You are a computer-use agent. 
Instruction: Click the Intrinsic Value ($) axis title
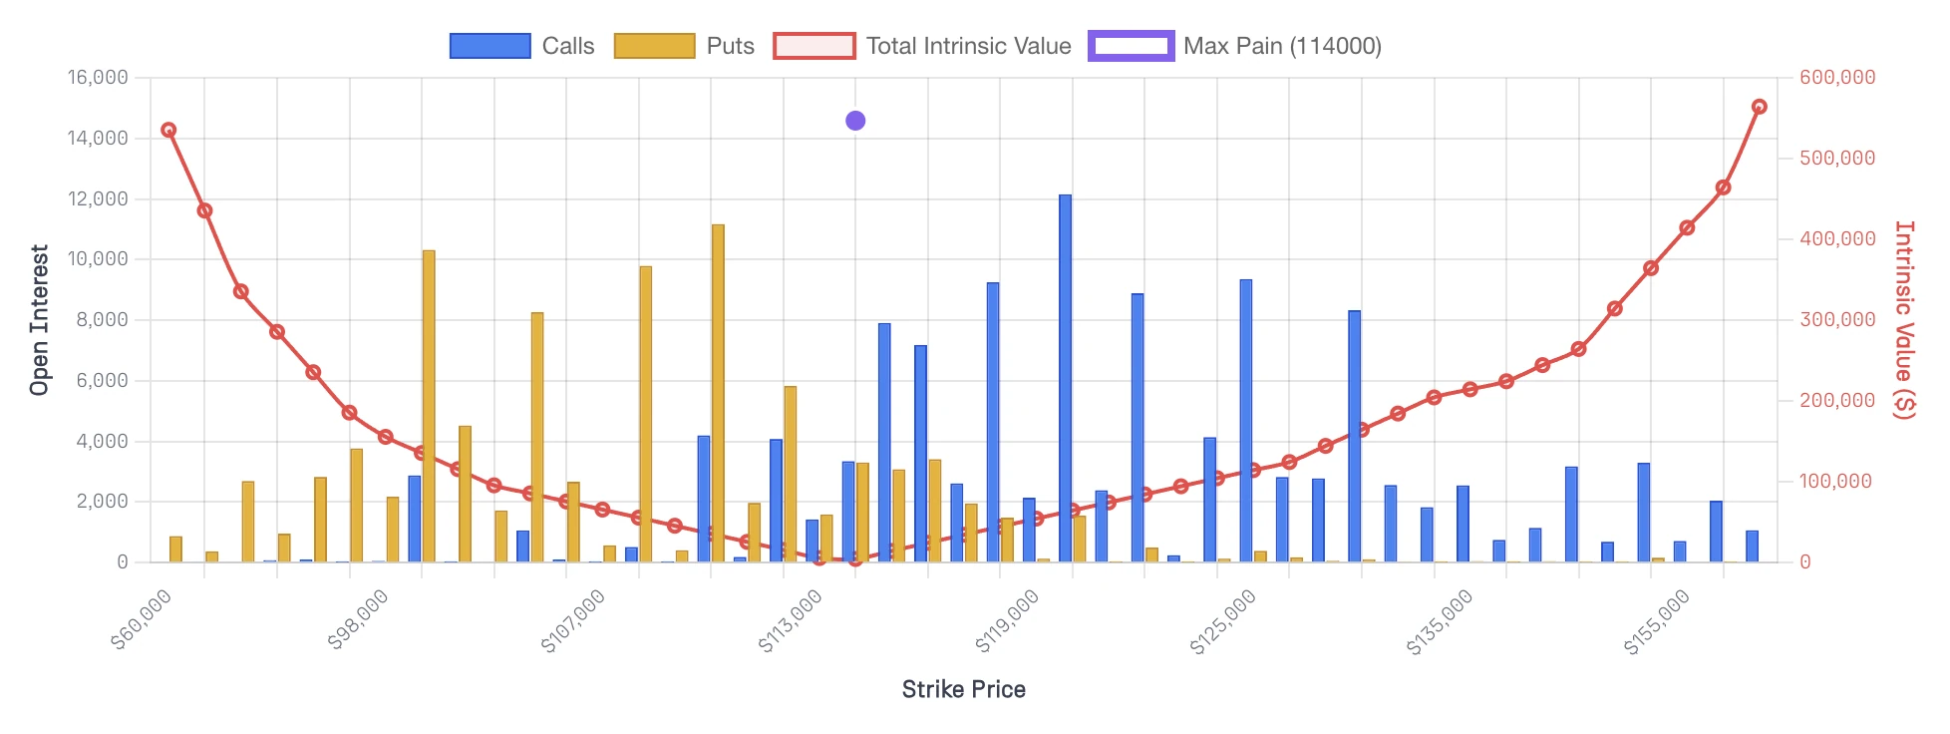1904,320
